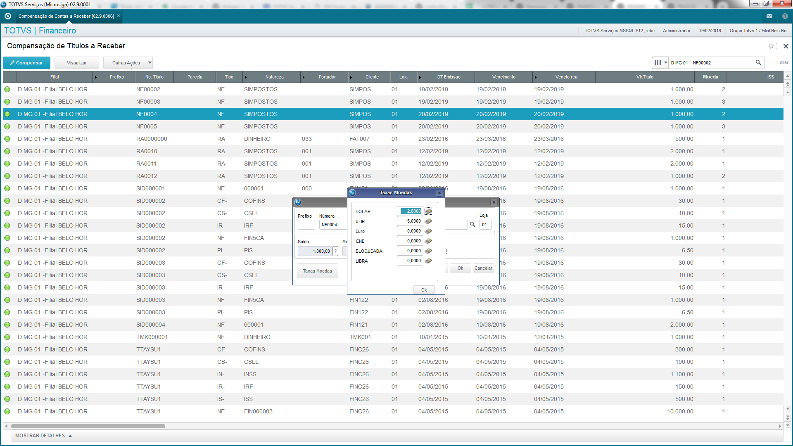
Task: Open column selector dropdown near search
Action: pos(660,63)
